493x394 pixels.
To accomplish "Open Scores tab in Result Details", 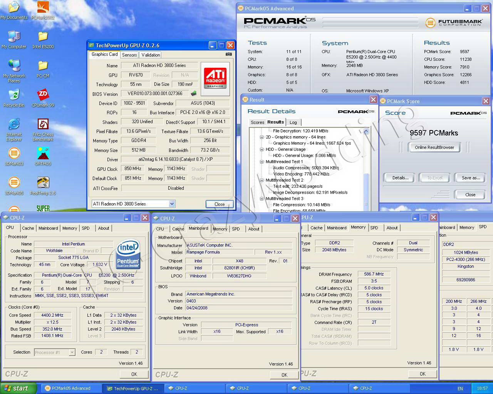I will pyautogui.click(x=257, y=122).
